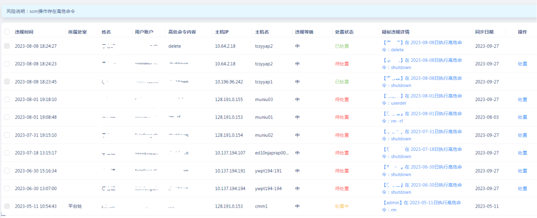The height and width of the screenshot is (218, 537).
Task: Click the host IP 10.196.96.242
Action: (x=229, y=82)
